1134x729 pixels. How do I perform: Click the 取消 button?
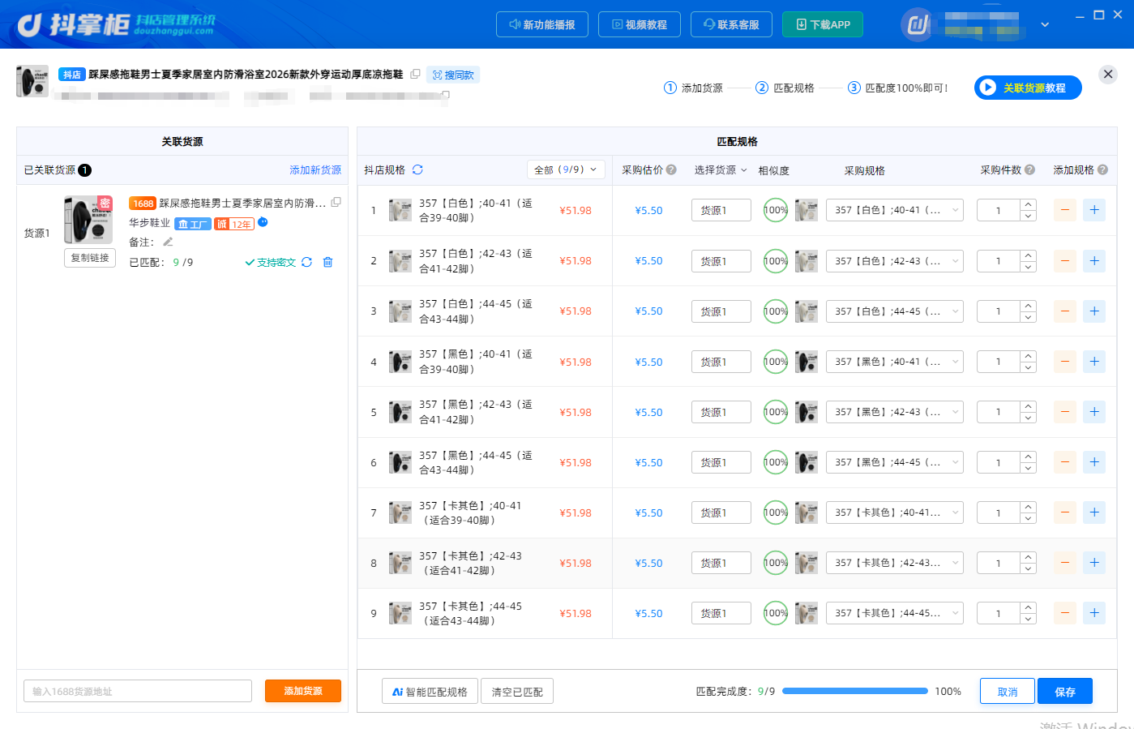(x=1008, y=692)
